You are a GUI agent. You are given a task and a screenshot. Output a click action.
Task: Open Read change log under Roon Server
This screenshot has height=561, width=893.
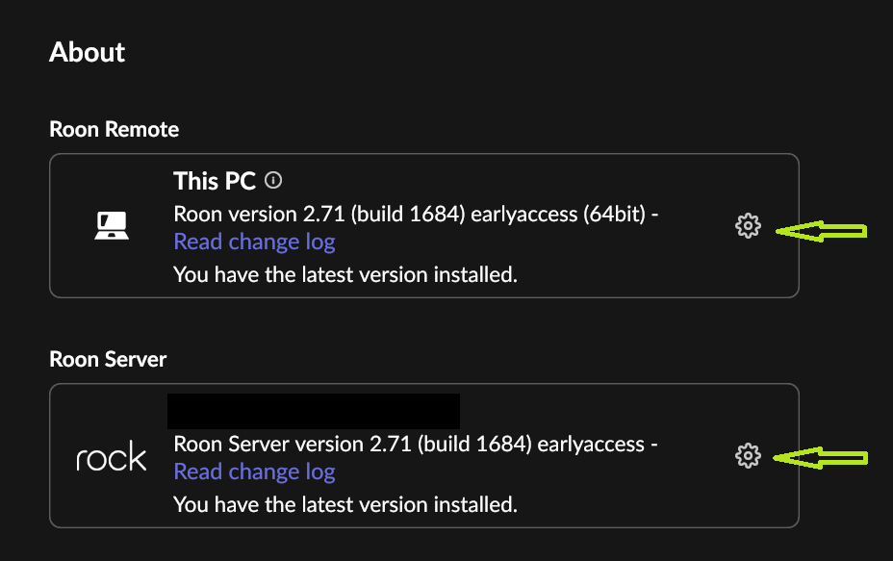pyautogui.click(x=255, y=472)
